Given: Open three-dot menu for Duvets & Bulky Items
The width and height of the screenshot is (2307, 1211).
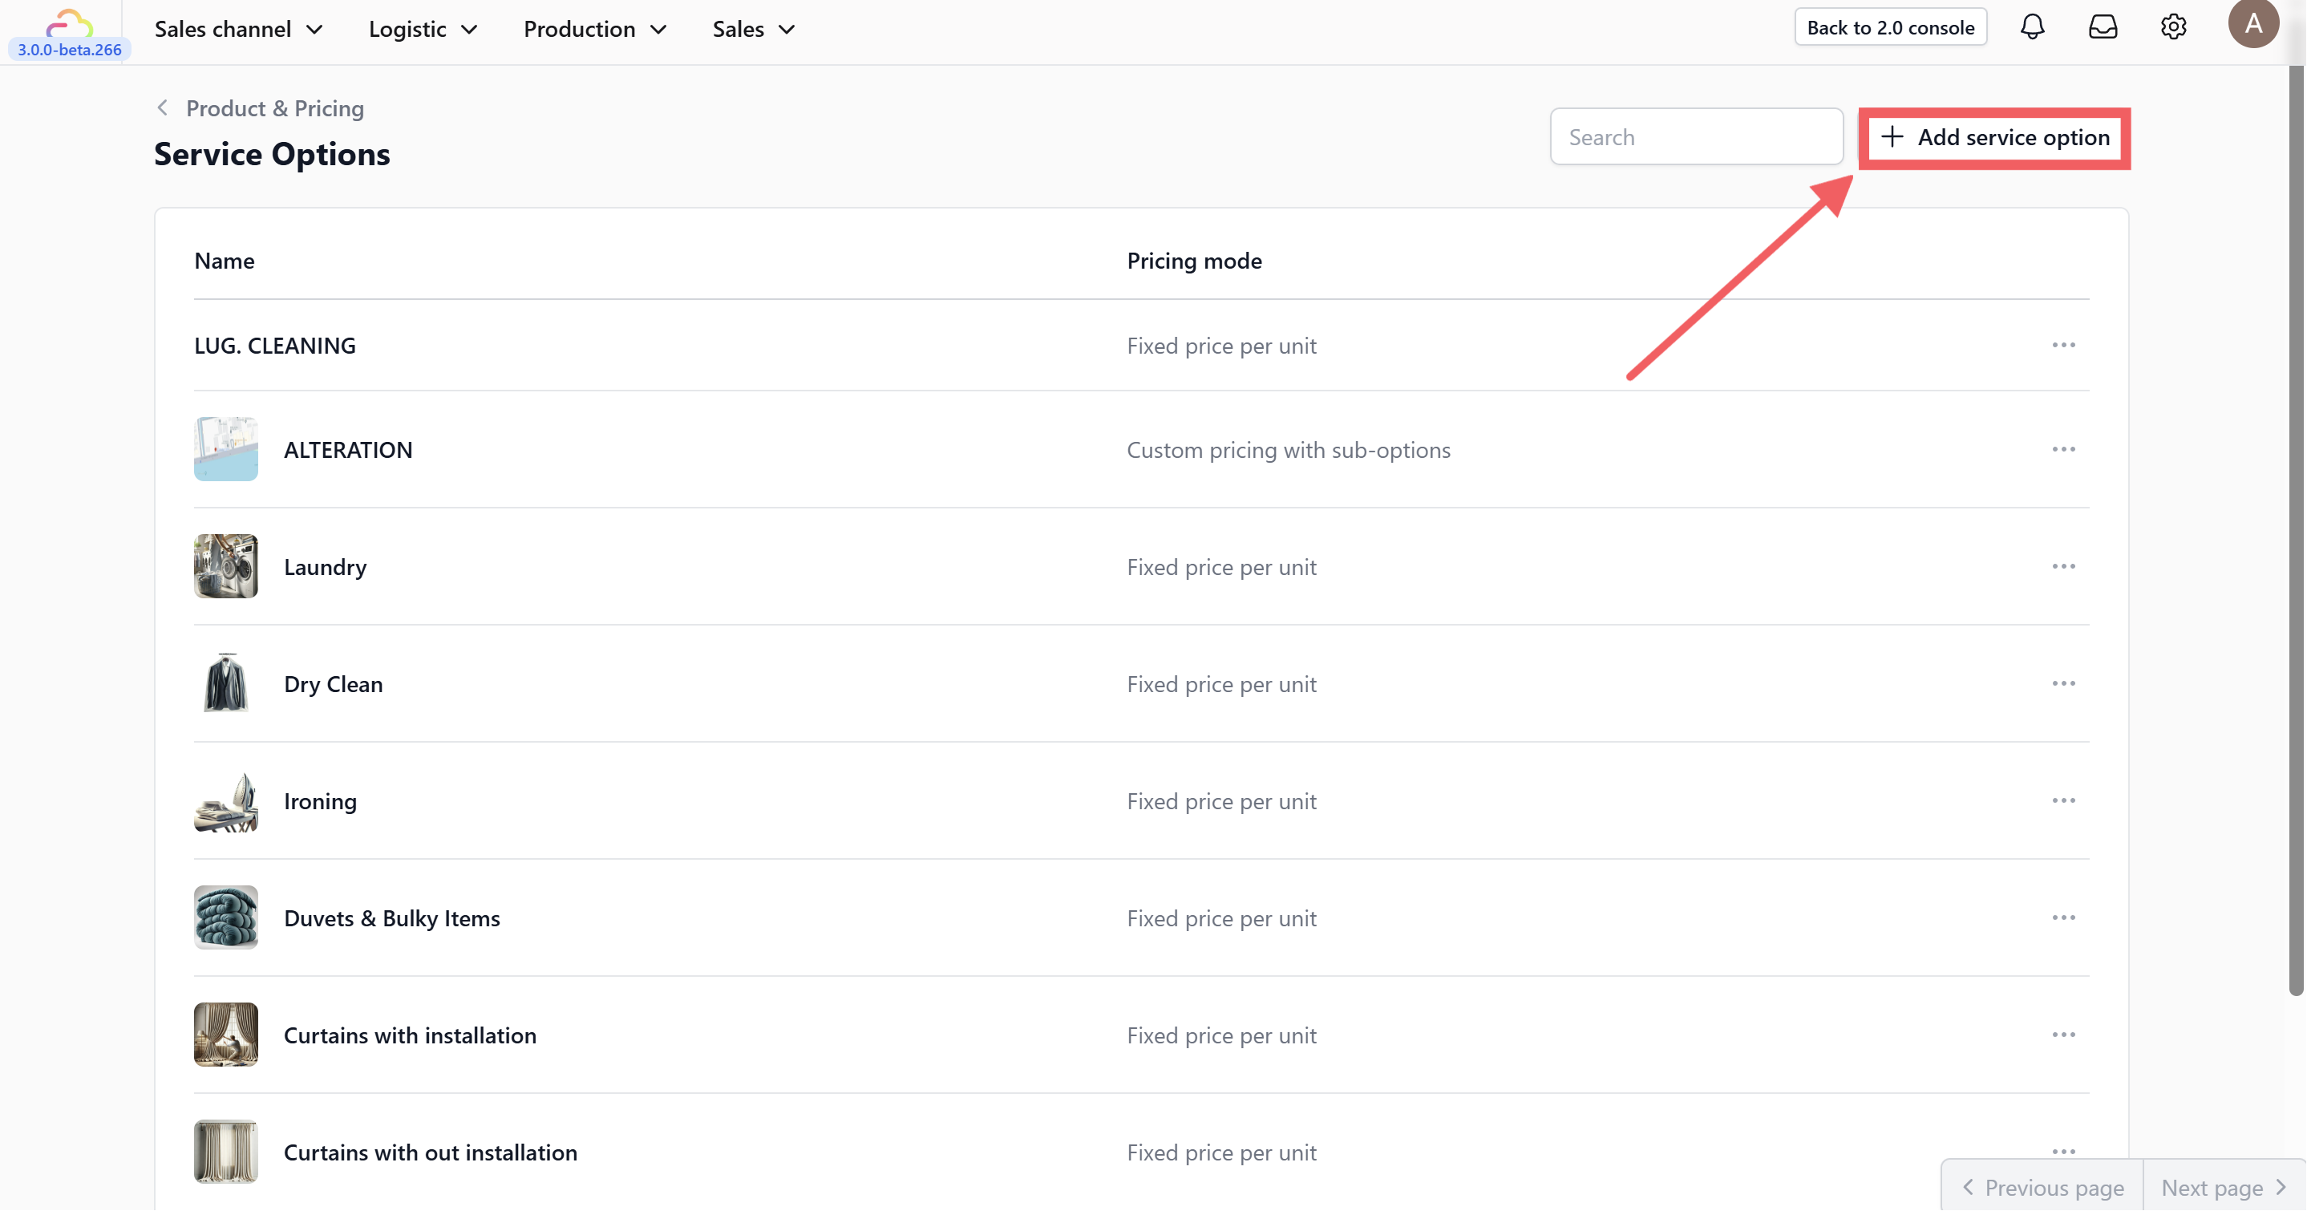Looking at the screenshot, I should click(2063, 917).
